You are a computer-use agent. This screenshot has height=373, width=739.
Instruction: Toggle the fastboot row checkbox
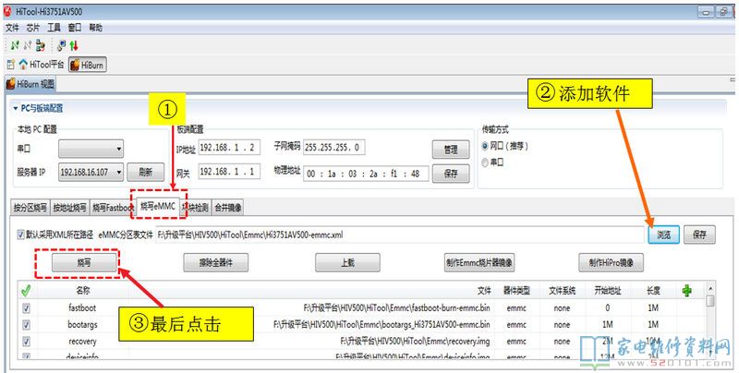(26, 308)
